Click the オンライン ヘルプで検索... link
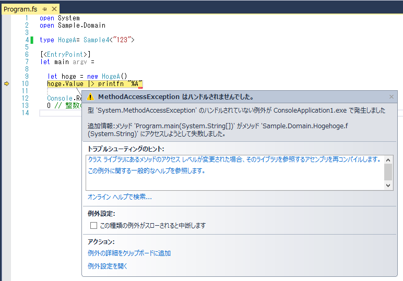 click(120, 197)
